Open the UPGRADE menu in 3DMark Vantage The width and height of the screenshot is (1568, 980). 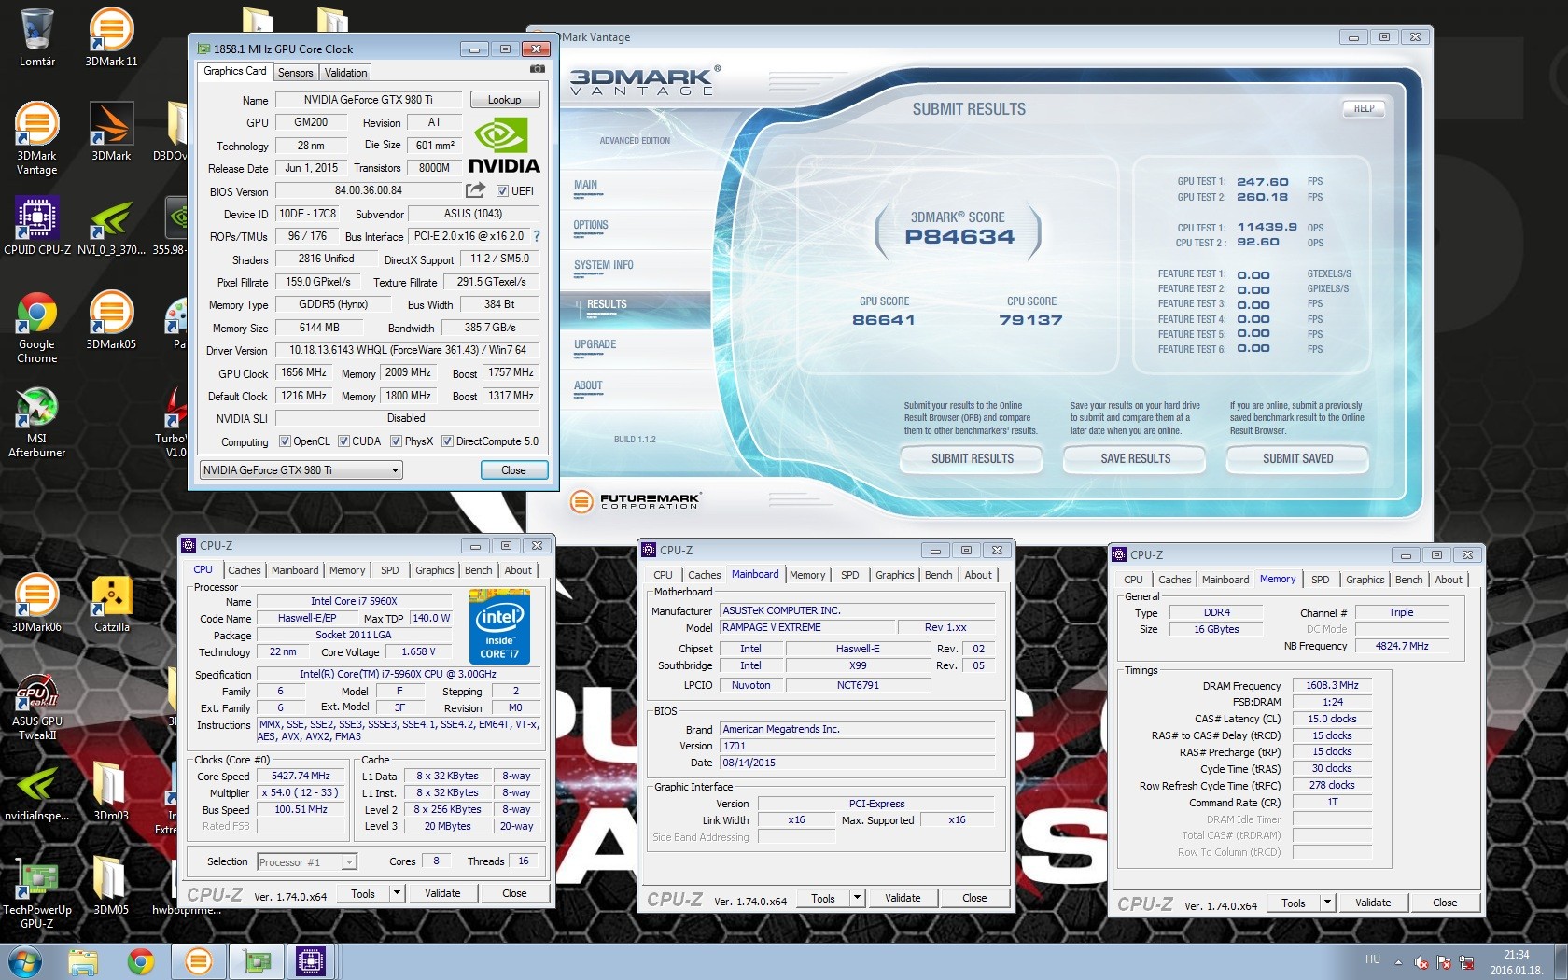[x=595, y=344]
